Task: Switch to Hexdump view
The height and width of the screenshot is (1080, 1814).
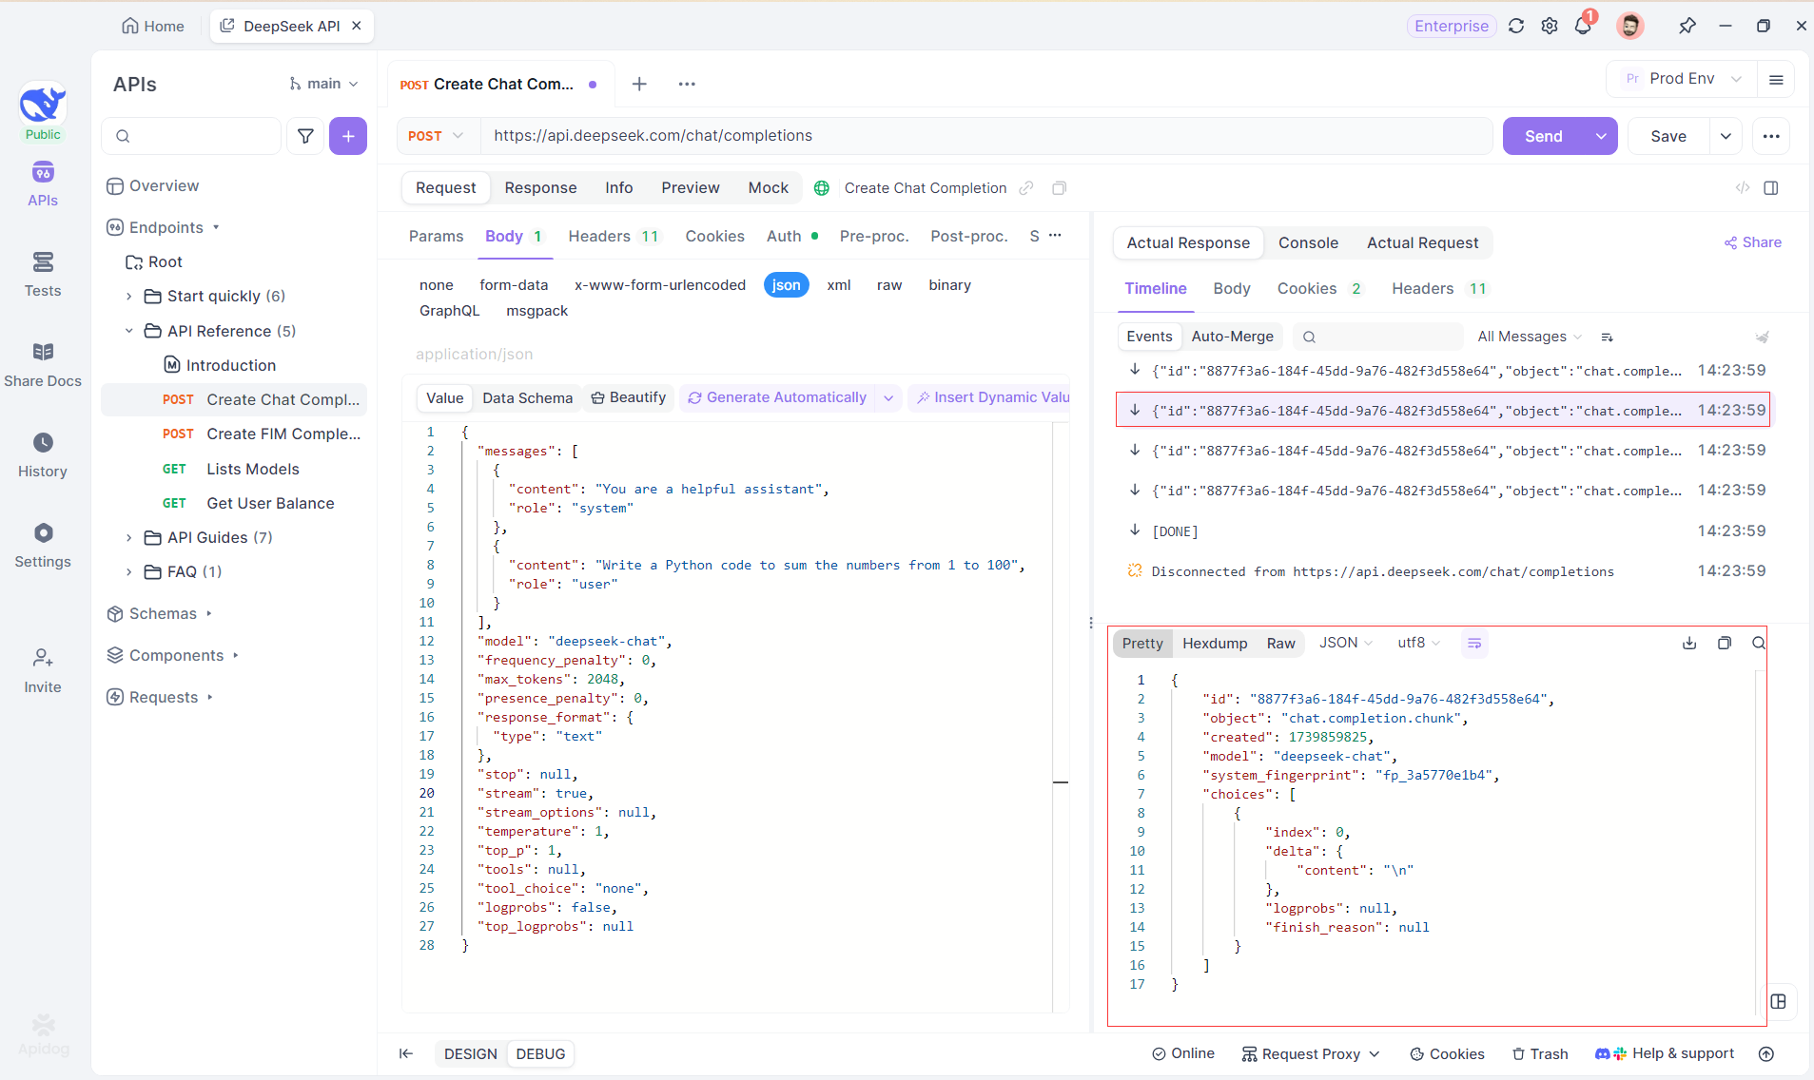Action: click(x=1215, y=644)
